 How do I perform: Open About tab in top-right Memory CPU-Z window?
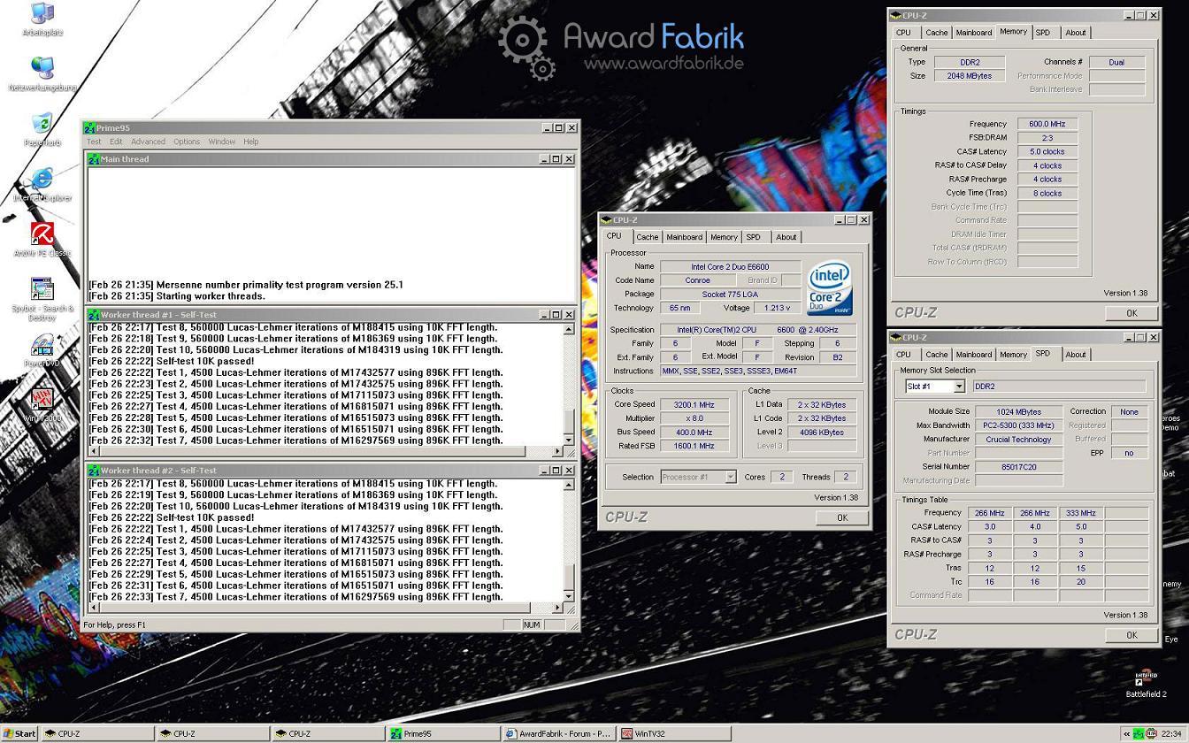(x=1075, y=33)
